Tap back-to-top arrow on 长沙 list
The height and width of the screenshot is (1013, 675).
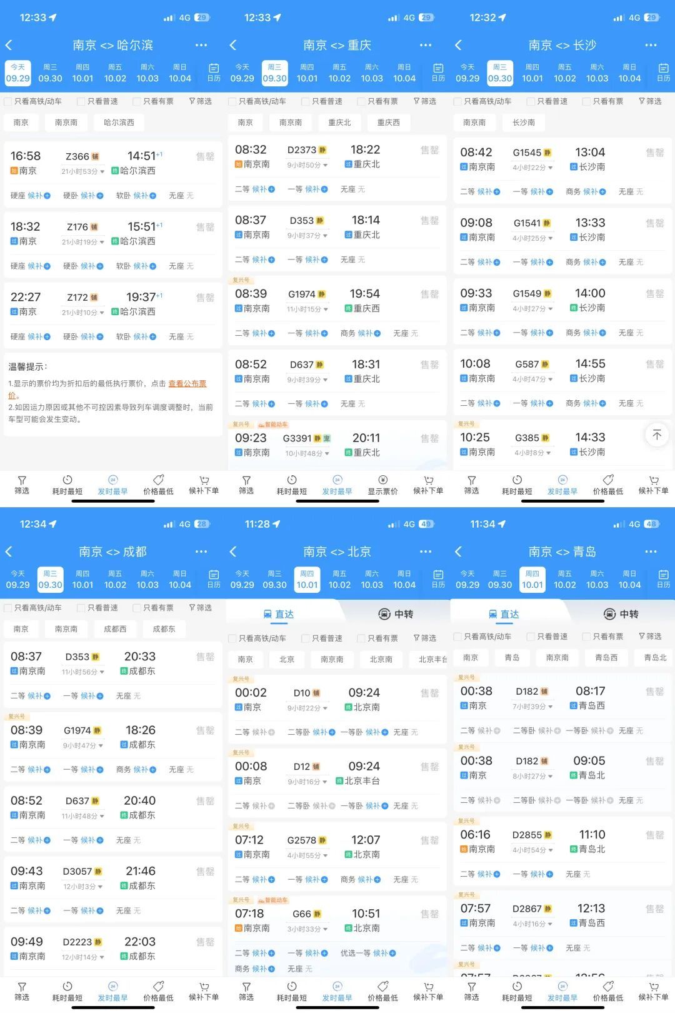[657, 435]
